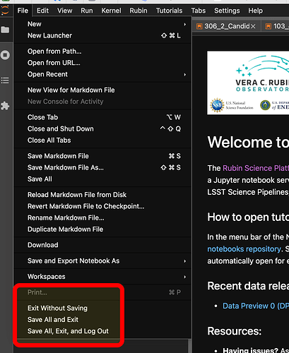Viewport: 289px width, 353px height.
Task: Open the Extension Manager puzzle icon
Action: [x=5, y=106]
